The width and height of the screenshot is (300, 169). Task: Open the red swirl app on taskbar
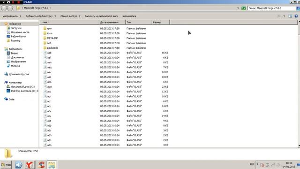pos(41,165)
